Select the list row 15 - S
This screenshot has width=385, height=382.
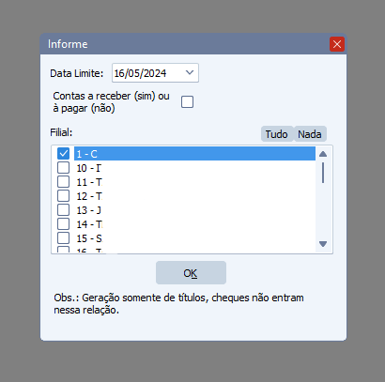tap(194, 238)
